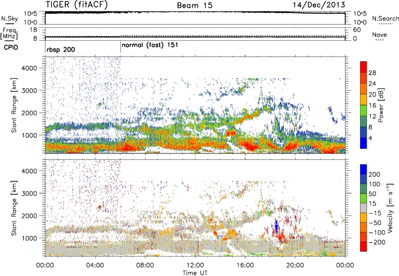399x276 pixels.
Task: Click the -100 velocity colorbar label
Action: [x=377, y=233]
